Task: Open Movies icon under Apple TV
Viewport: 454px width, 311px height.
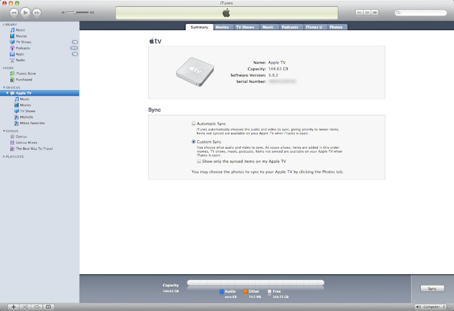Action: [16, 105]
